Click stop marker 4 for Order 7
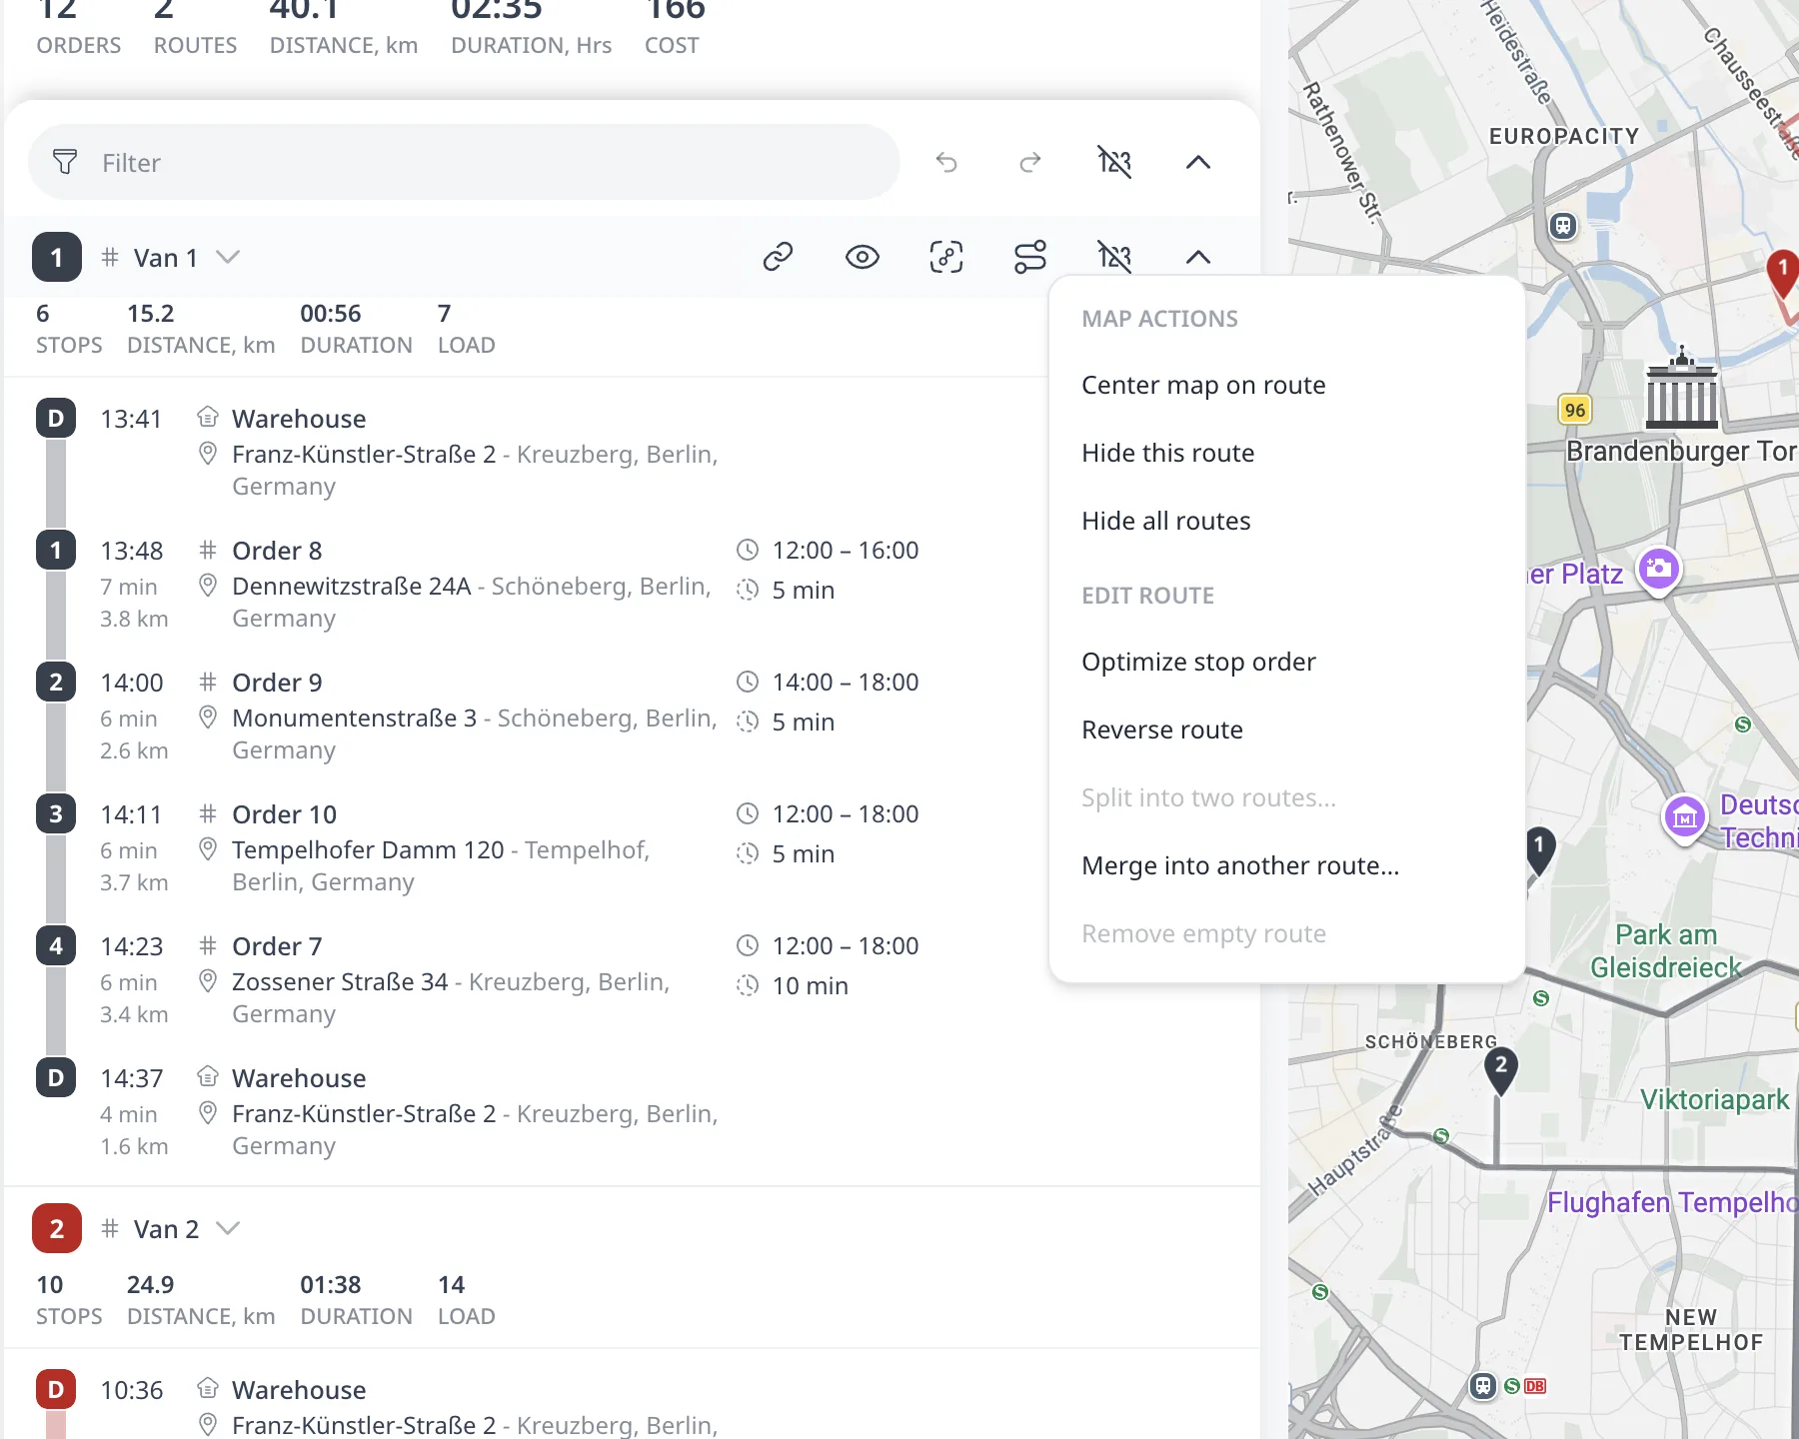The width and height of the screenshot is (1799, 1439). (x=56, y=945)
